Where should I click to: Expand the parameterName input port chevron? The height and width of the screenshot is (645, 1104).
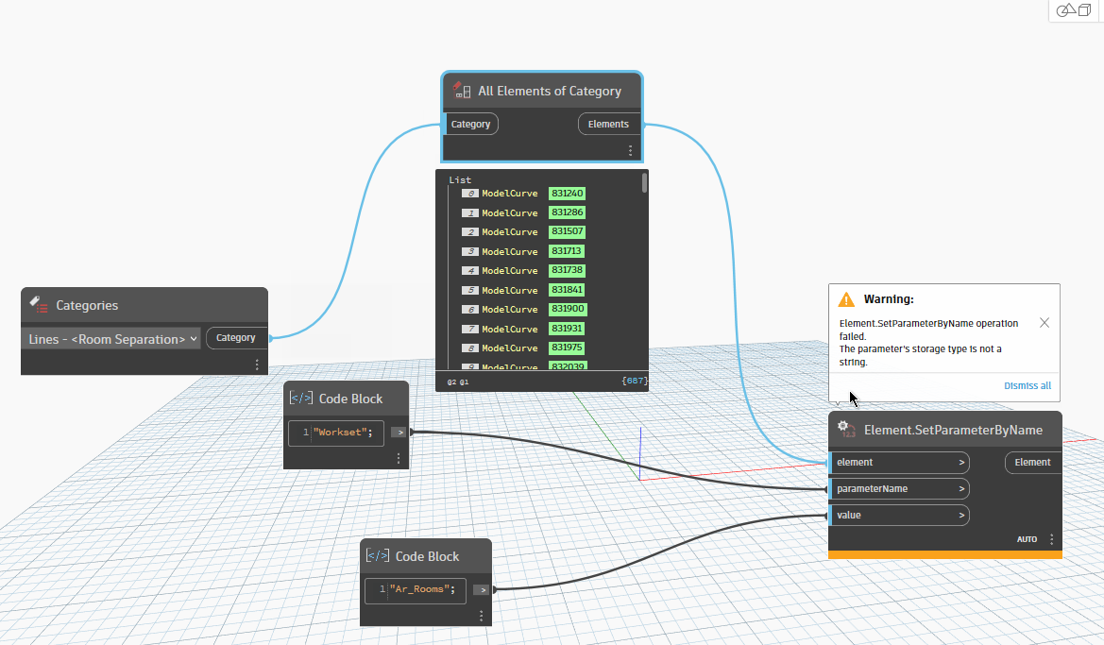960,488
